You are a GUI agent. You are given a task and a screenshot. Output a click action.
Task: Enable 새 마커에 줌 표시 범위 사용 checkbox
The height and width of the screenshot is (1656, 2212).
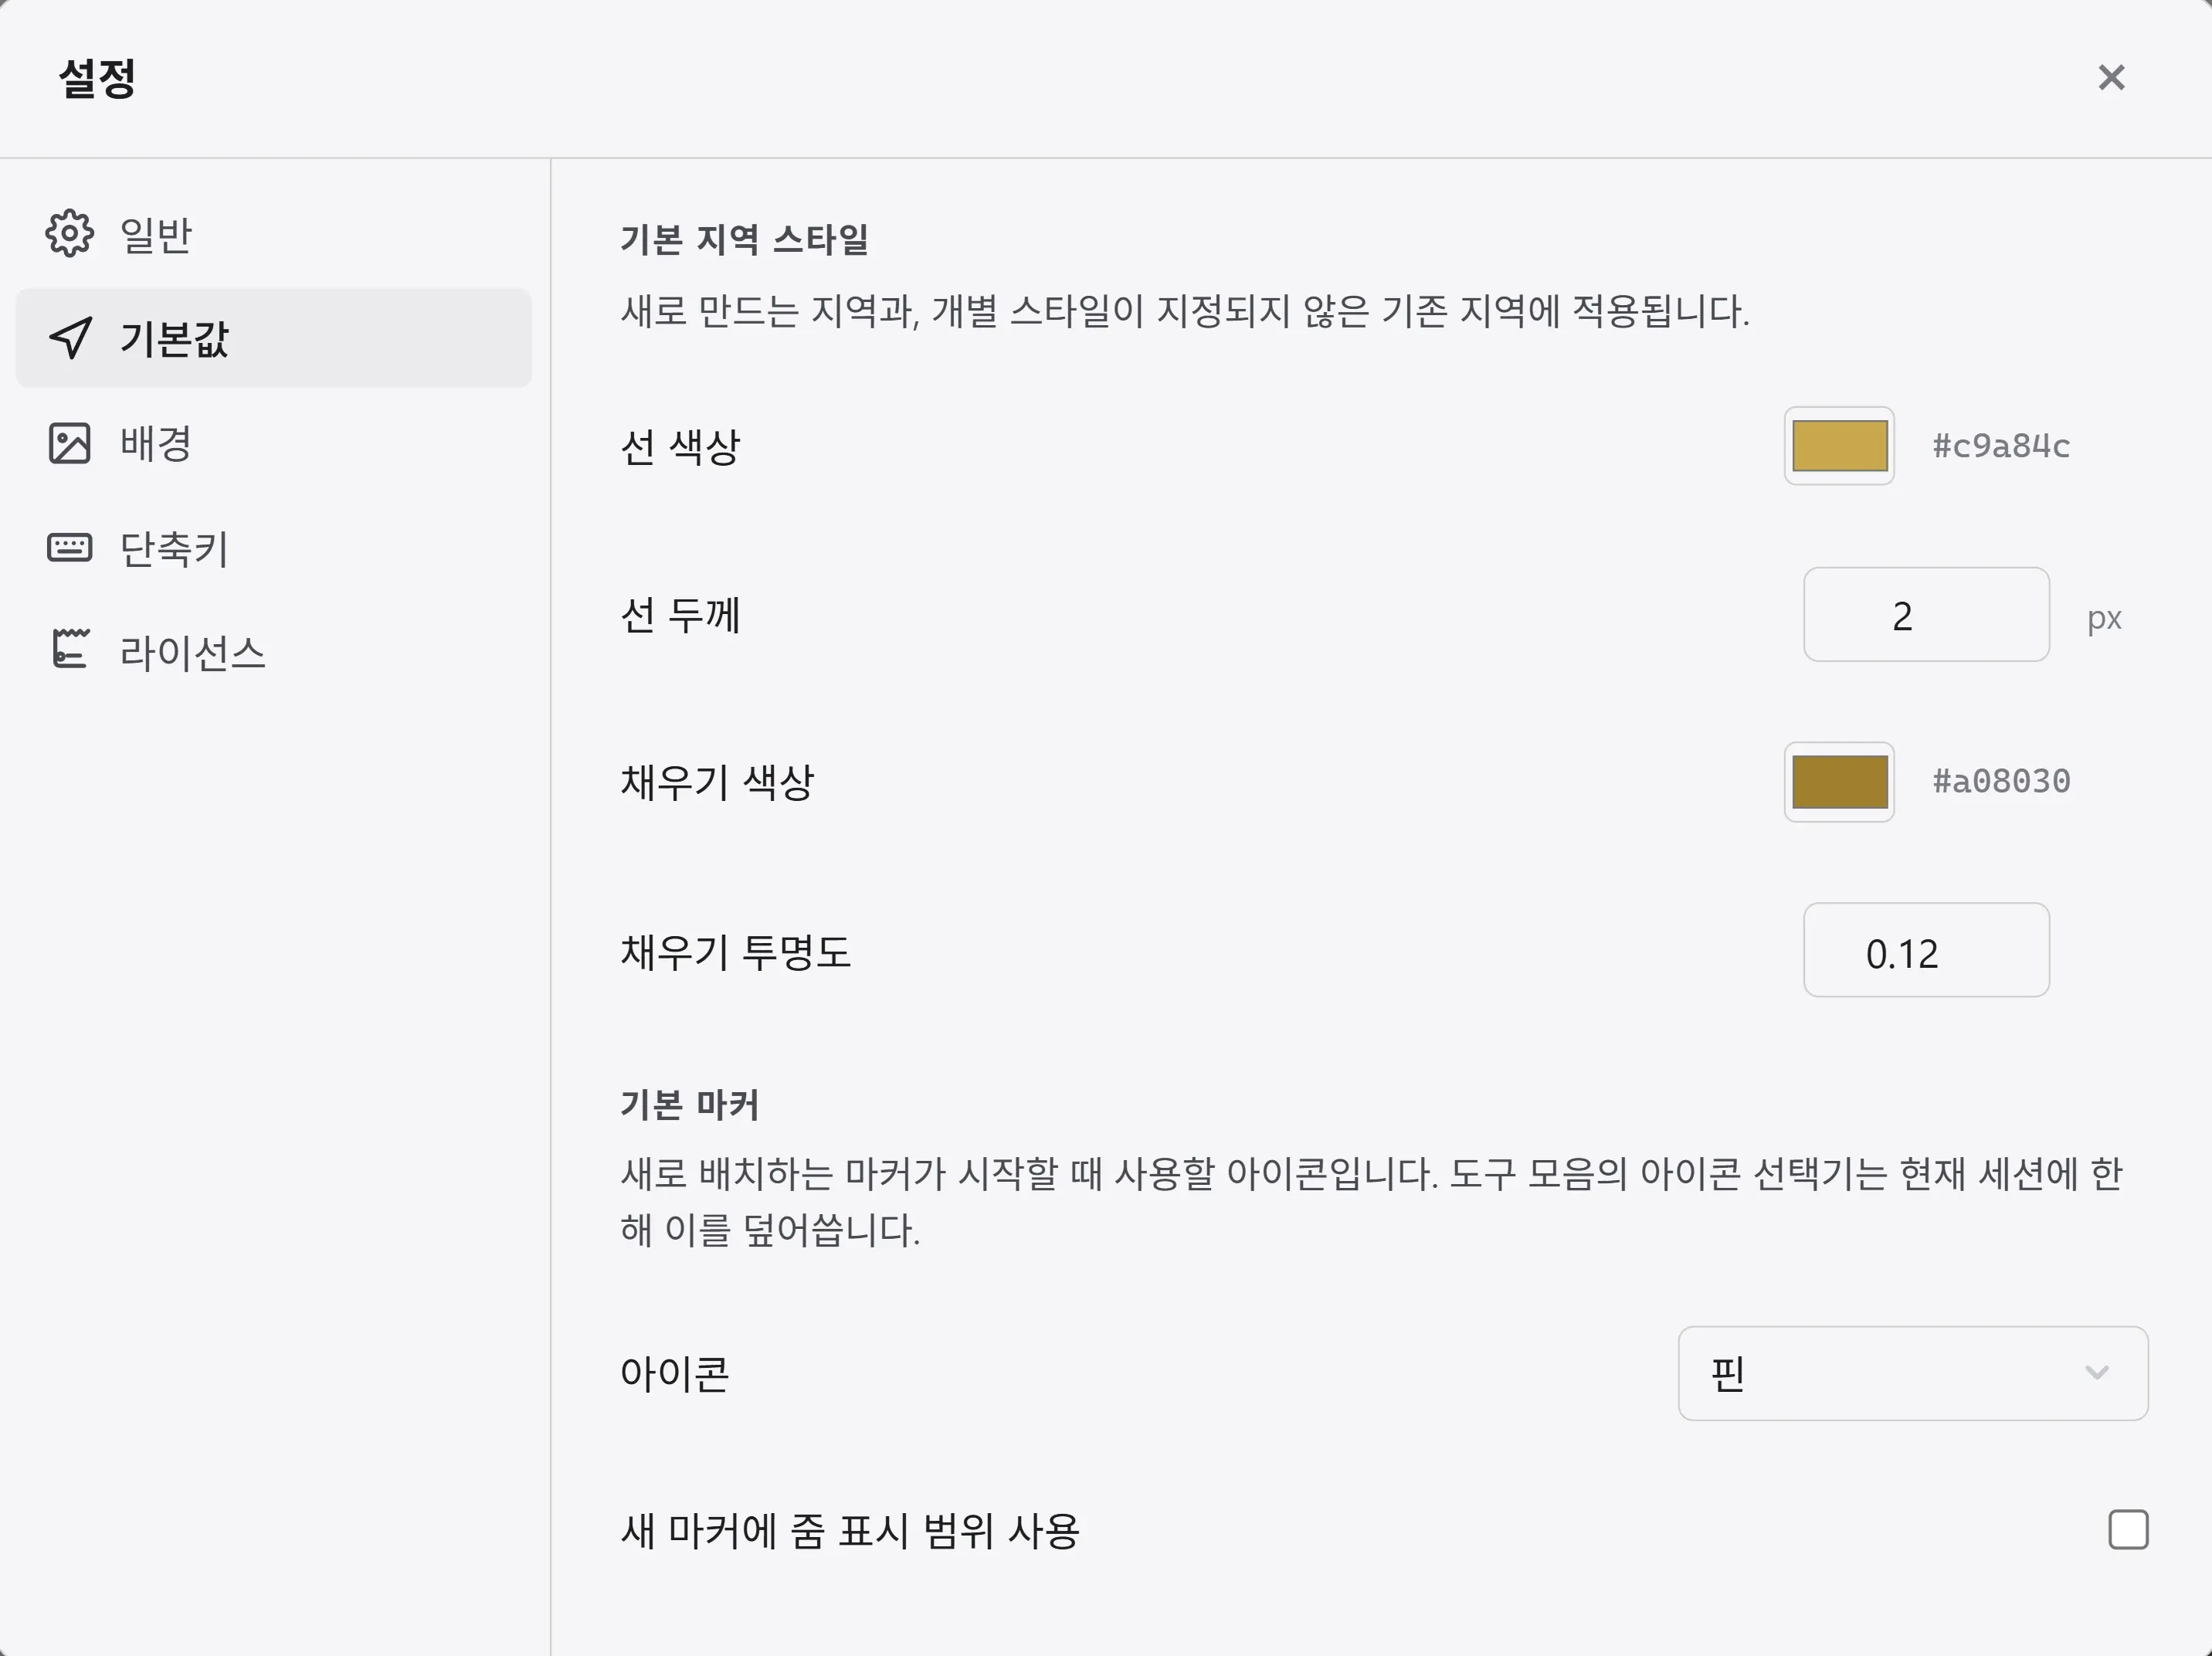2128,1530
